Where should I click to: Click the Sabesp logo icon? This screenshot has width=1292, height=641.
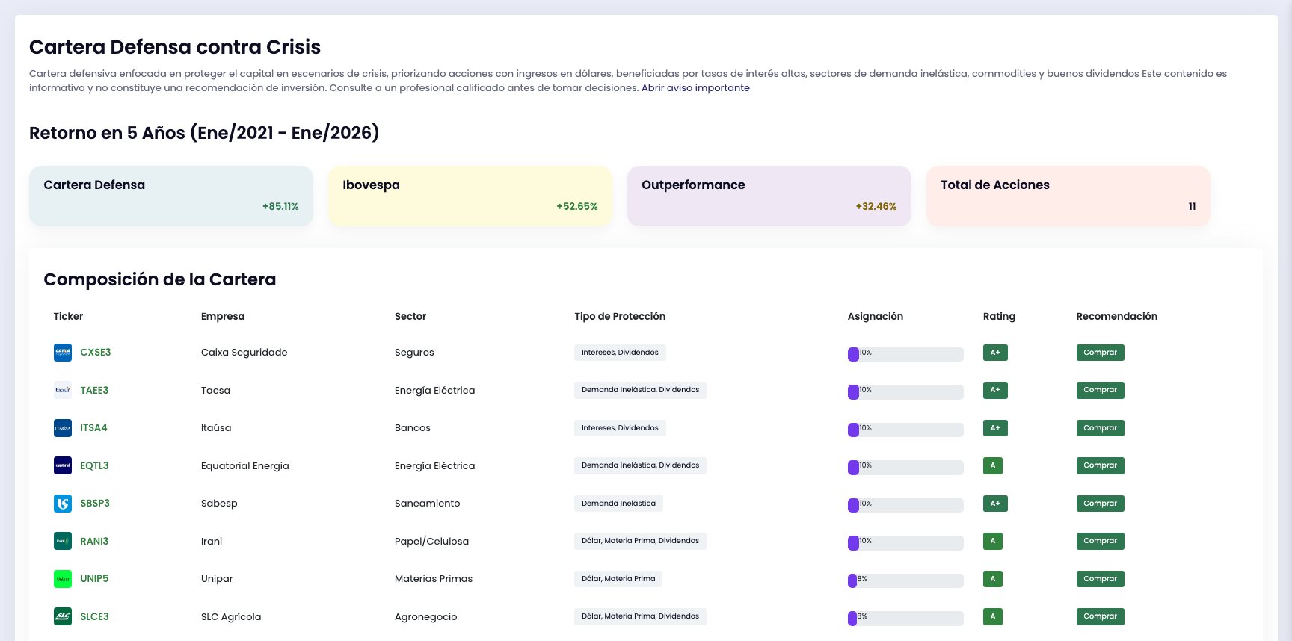coord(63,504)
